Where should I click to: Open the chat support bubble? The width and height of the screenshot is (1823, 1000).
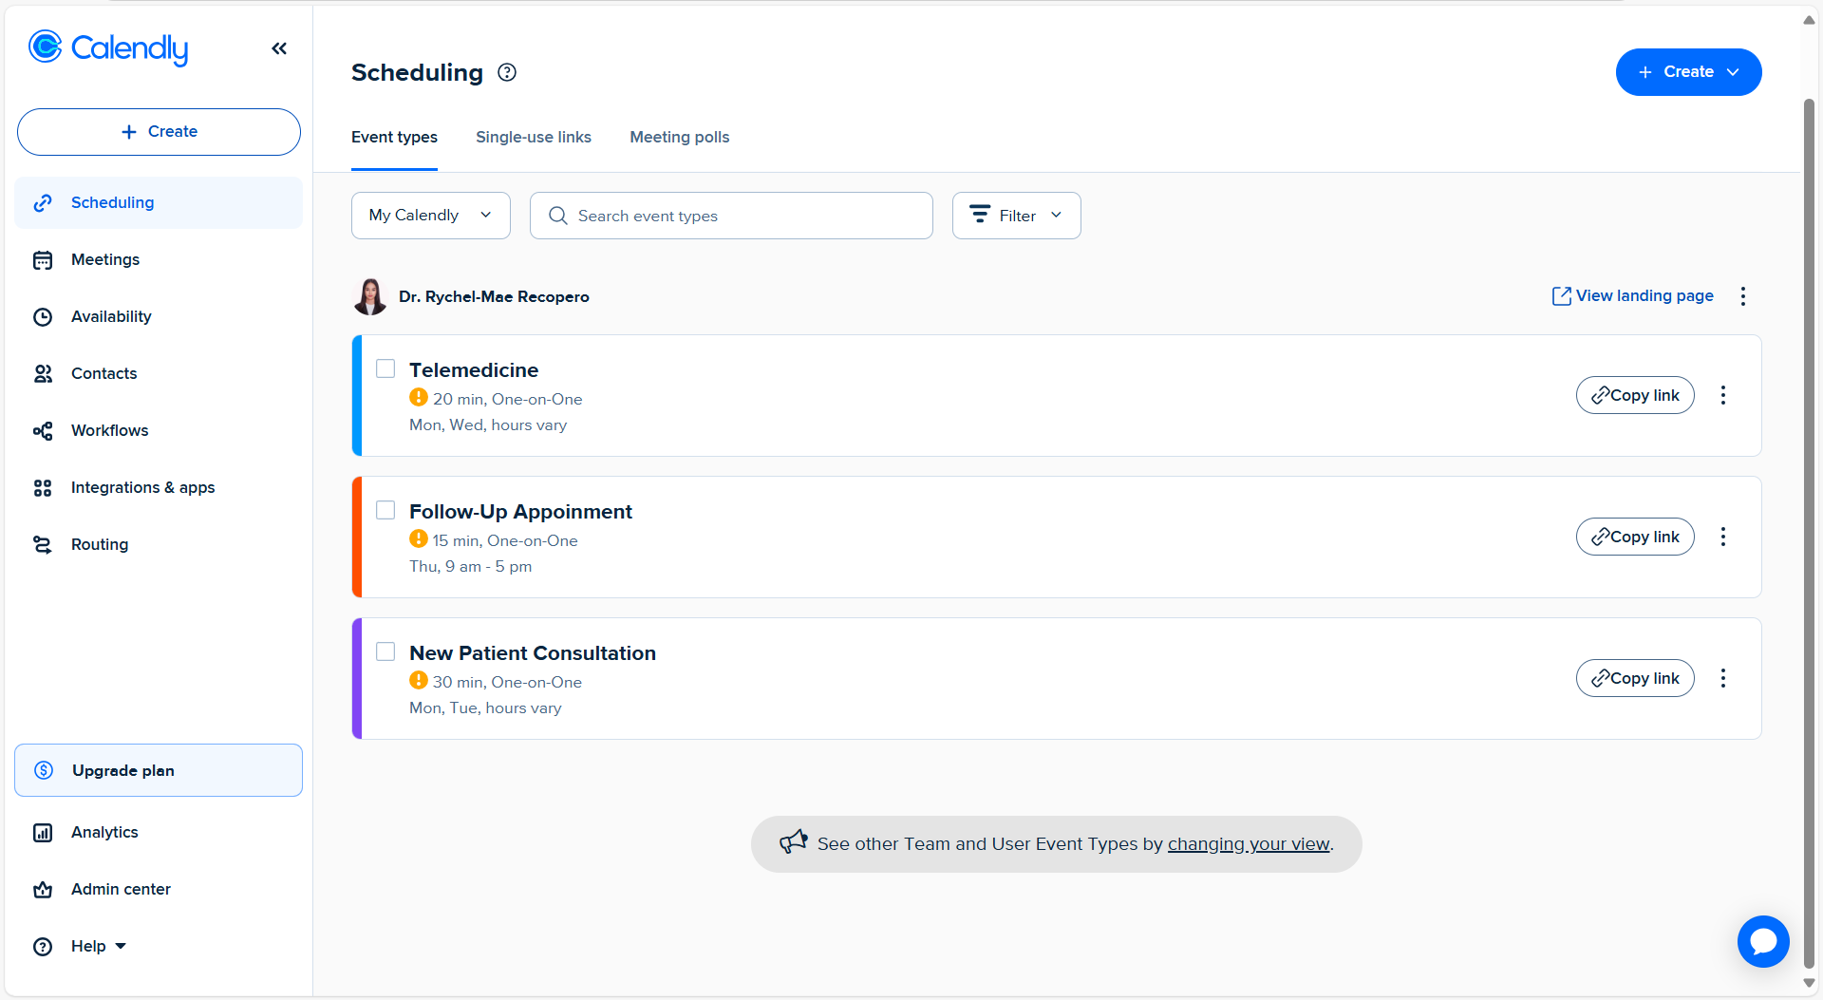coord(1762,941)
